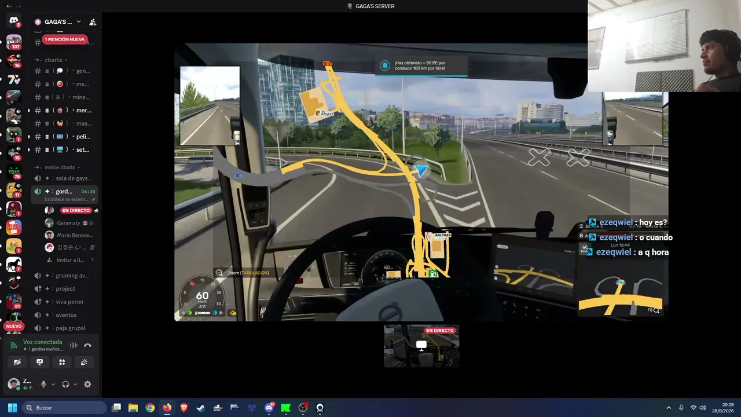The width and height of the screenshot is (741, 417).
Task: Open the soundboard
Action: pos(84,362)
